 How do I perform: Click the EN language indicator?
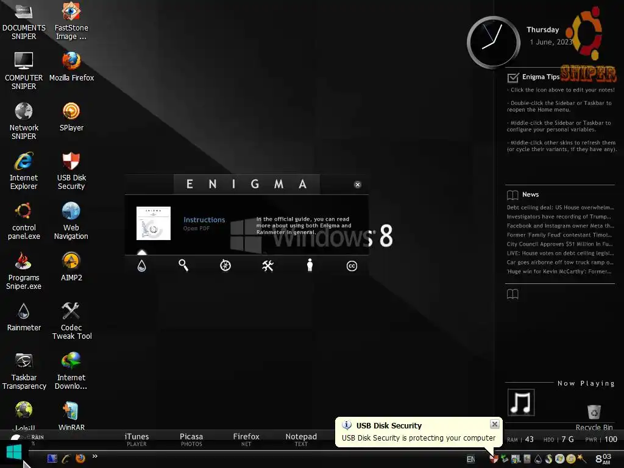tap(470, 459)
